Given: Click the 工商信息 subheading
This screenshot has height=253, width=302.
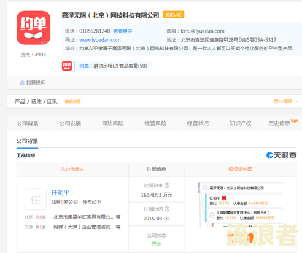Looking at the screenshot, I should coord(26,155).
